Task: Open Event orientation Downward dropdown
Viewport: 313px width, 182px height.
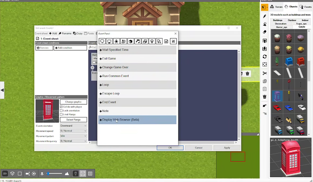Action: click(73, 126)
